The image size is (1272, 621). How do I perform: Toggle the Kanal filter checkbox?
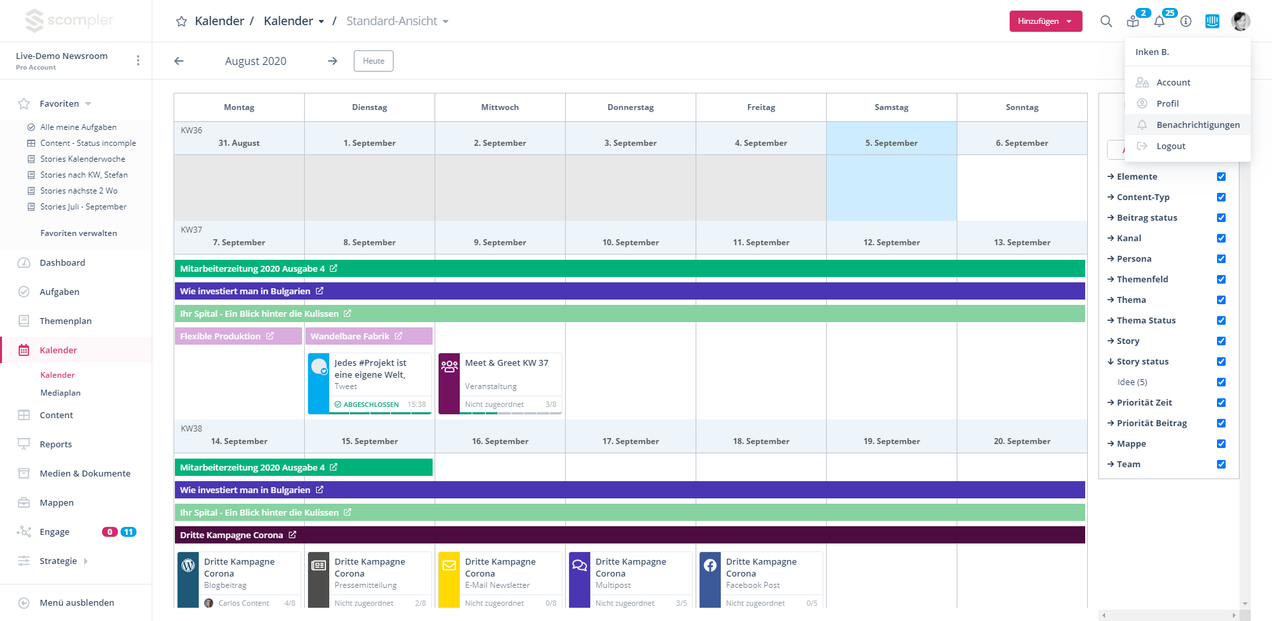click(x=1221, y=239)
